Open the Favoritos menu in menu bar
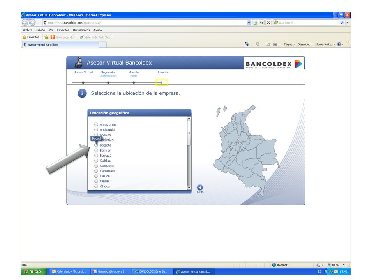Screen dimensions: 374x280 tap(63, 30)
